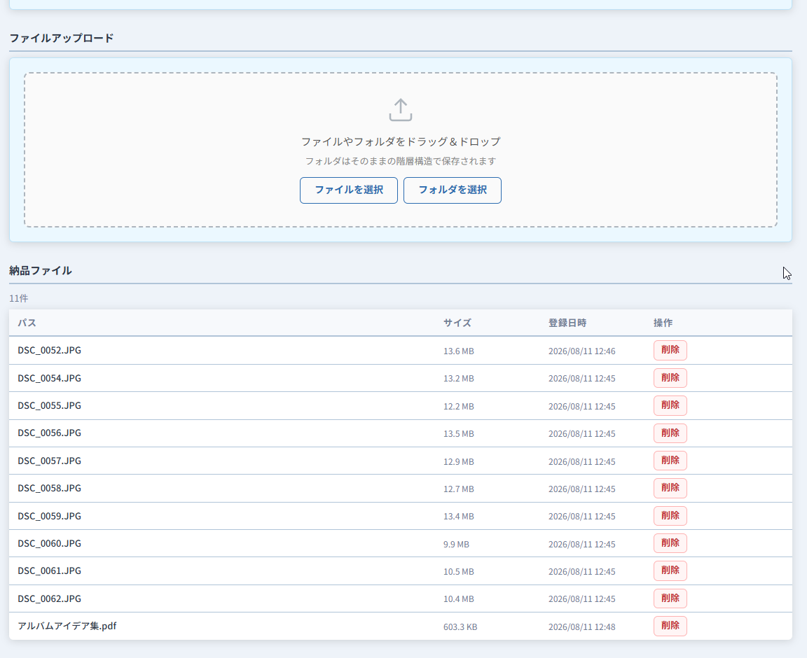
Task: Click 削除 next to DSC_0059.JPG
Action: (670, 516)
